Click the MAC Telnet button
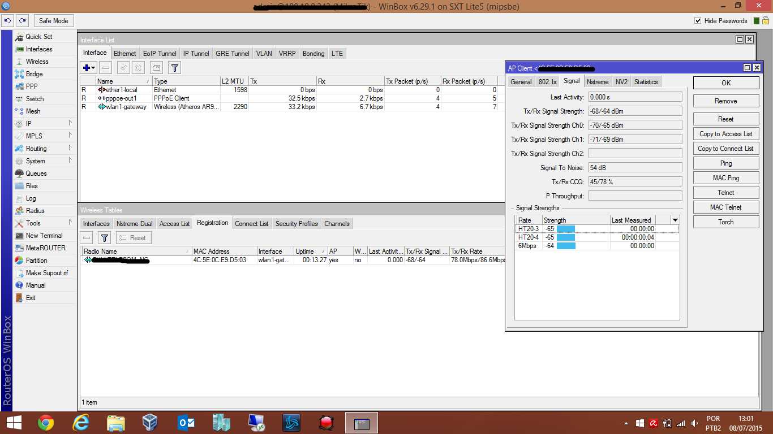 (726, 207)
